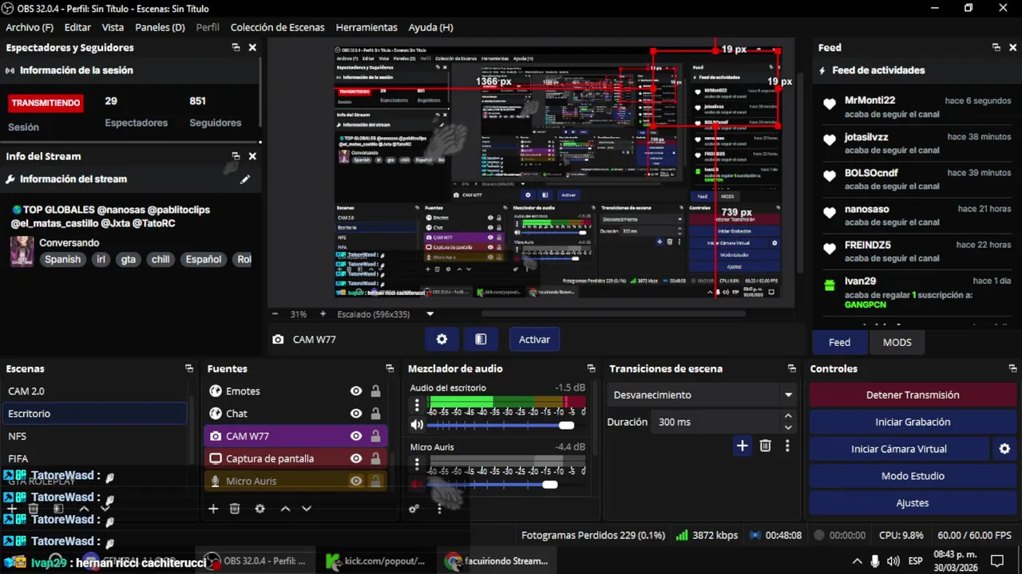Open the Desvanecimiento transition dropdown

pyautogui.click(x=702, y=395)
